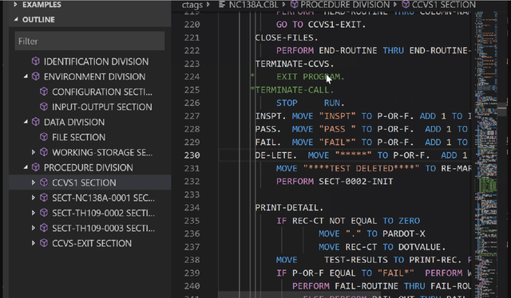This screenshot has height=298, width=511.
Task: Expand the CCVS1 SECTION node
Action: 34,182
